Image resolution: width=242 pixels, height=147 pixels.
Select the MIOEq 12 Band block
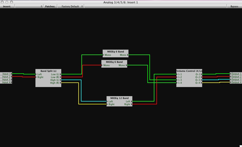119,98
